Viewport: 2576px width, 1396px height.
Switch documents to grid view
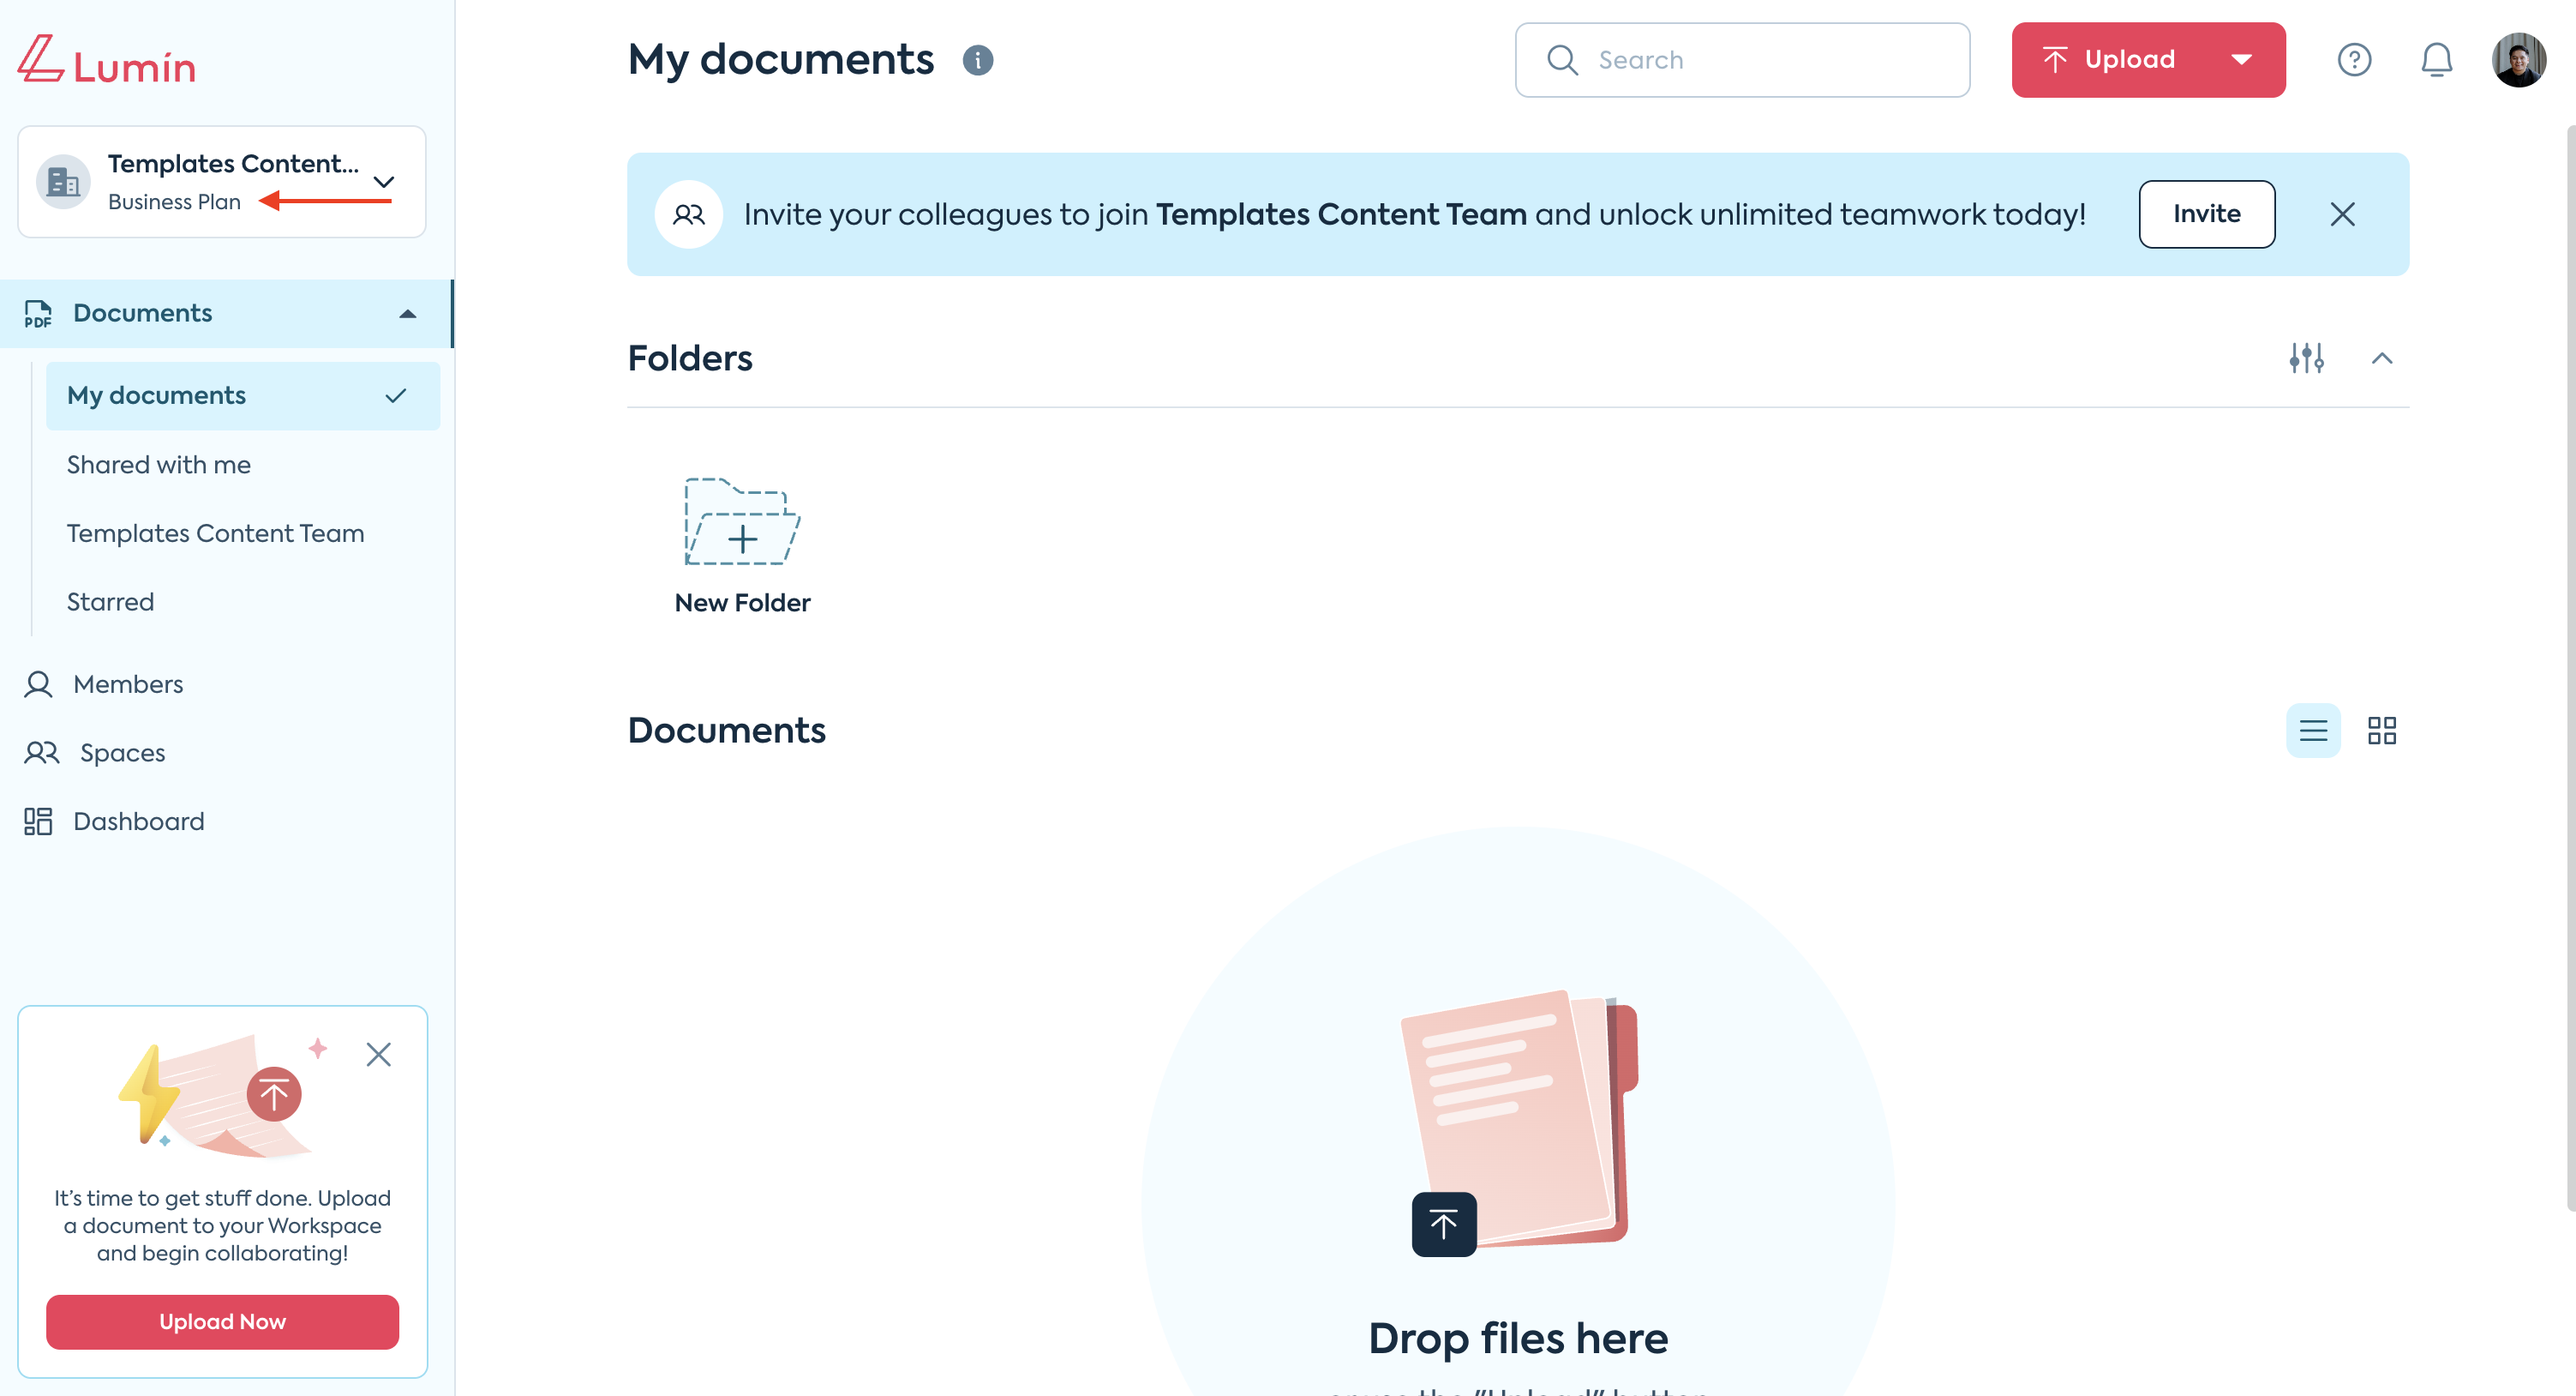tap(2383, 731)
